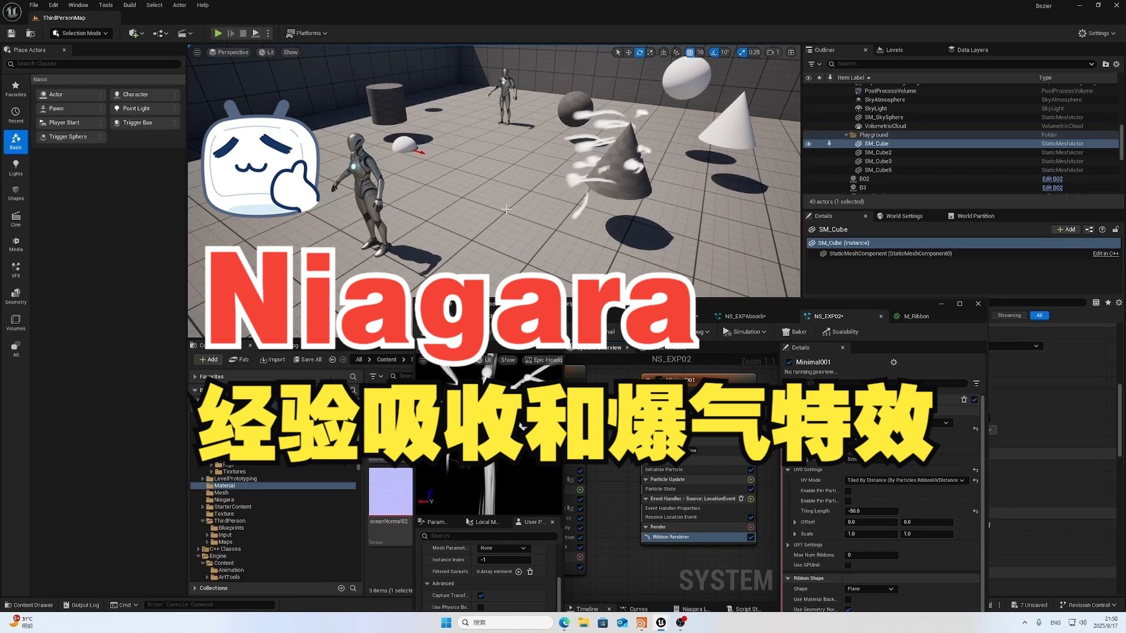Viewport: 1126px width, 633px height.
Task: Toggle the Capture Transform checkbox
Action: pos(481,595)
